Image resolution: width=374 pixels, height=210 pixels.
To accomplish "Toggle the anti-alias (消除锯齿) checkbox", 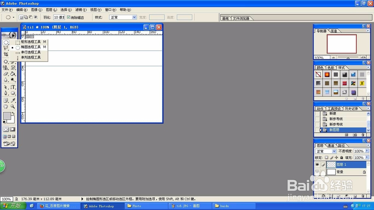I will (69, 17).
